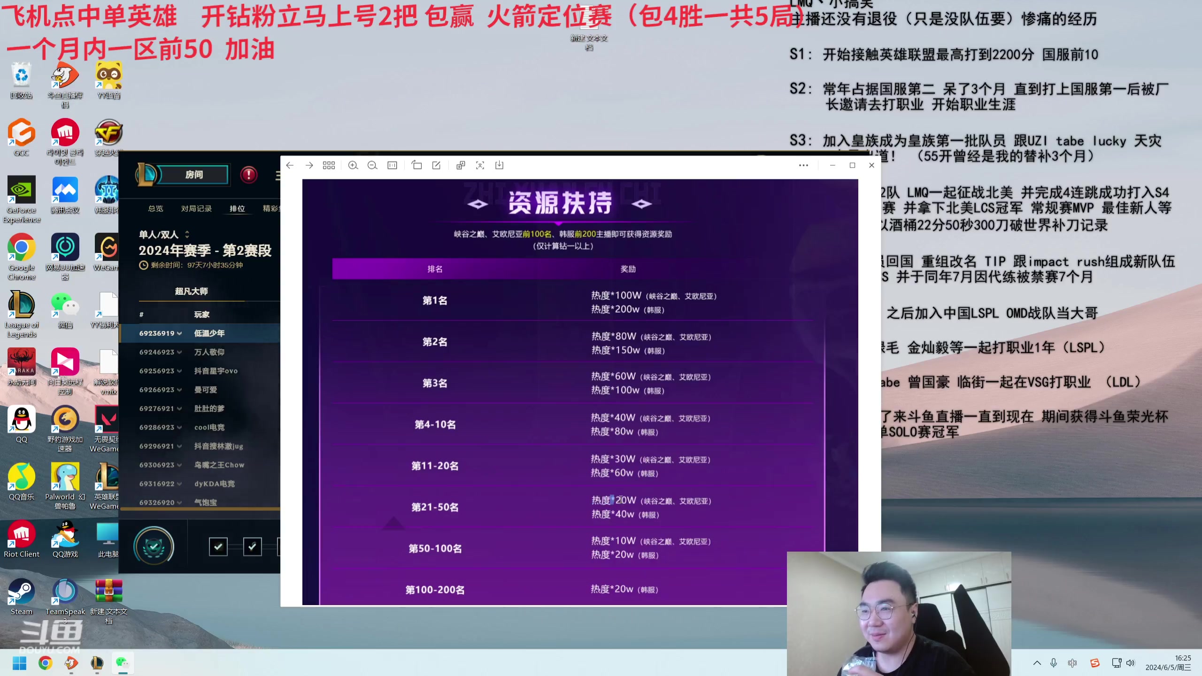Open the YY语音 desktop icon
Screen dimensions: 1202x676
108,80
